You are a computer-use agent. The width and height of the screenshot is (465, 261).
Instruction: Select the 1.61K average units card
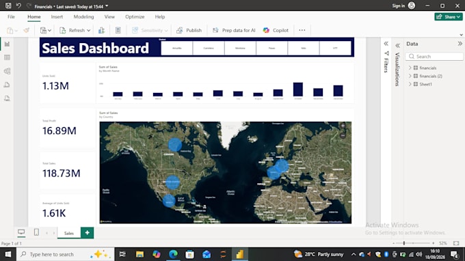pos(67,210)
